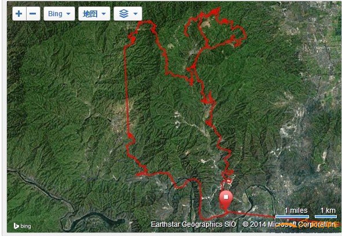This screenshot has width=342, height=236.
Task: Click the small white loop above the pin
Action: (x=227, y=181)
